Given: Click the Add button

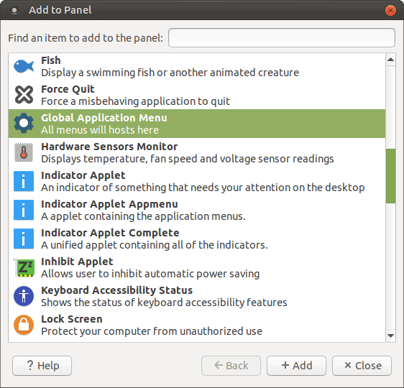Looking at the screenshot, I should 296,366.
